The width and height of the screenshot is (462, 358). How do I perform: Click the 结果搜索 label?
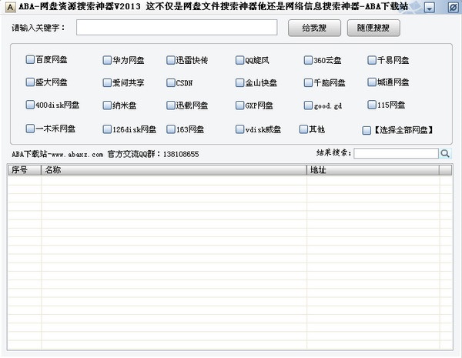click(x=334, y=152)
